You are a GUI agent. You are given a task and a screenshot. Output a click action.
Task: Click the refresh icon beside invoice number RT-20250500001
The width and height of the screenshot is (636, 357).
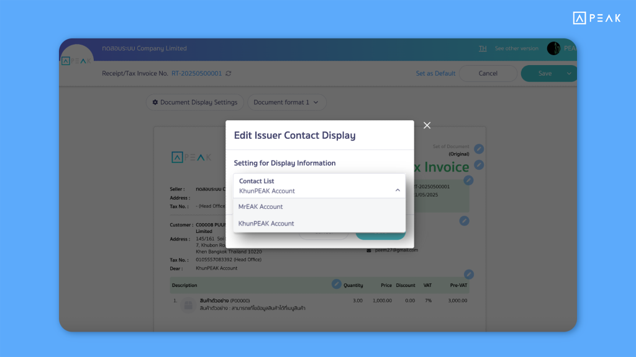pos(229,74)
